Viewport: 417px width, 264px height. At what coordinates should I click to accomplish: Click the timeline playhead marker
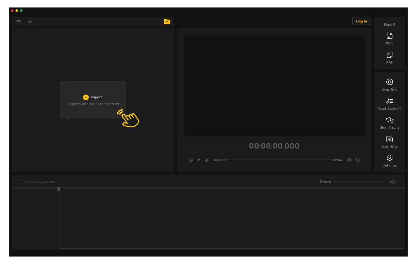click(59, 189)
